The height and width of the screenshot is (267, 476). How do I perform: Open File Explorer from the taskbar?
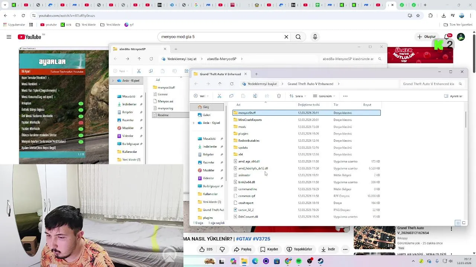pos(244,261)
